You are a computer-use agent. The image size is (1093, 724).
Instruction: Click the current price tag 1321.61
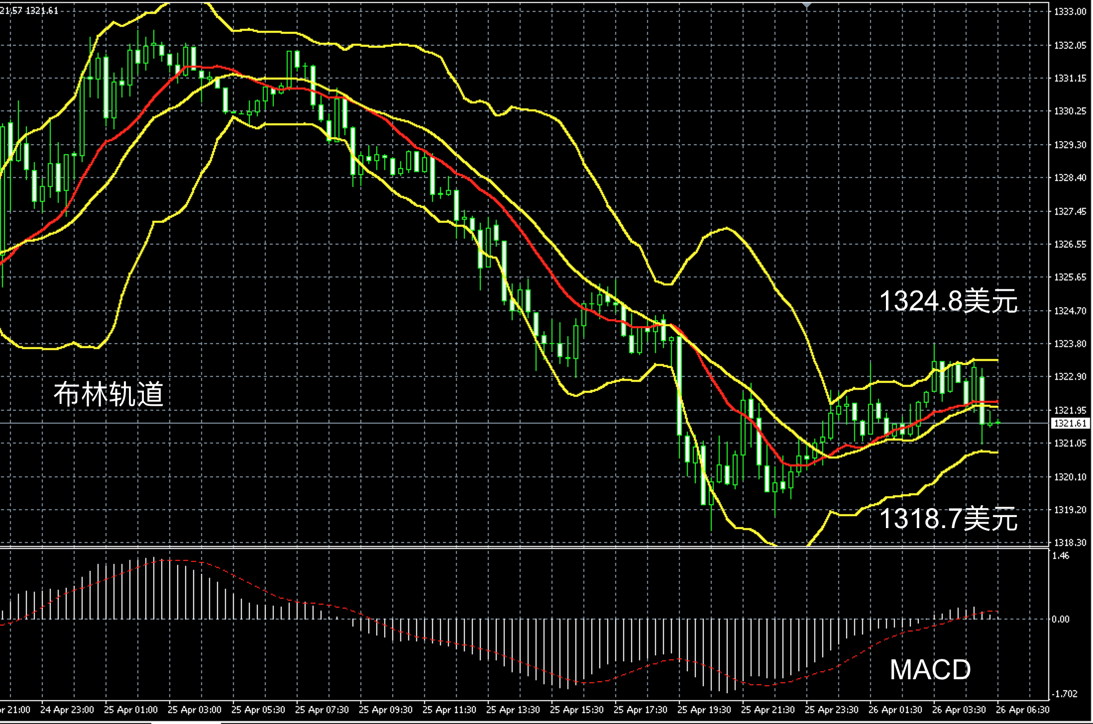click(x=1070, y=423)
